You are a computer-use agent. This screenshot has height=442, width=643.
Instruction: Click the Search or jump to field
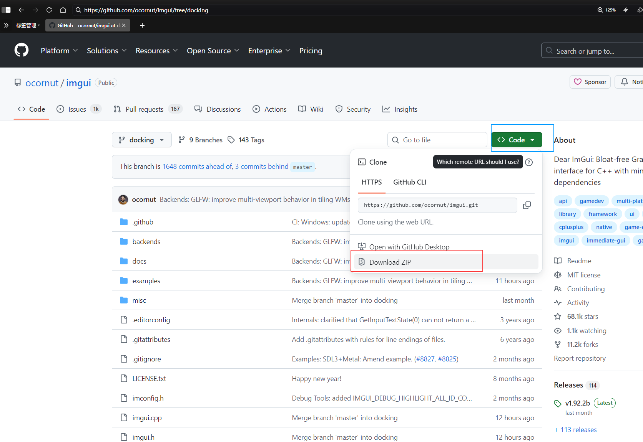[x=592, y=51]
